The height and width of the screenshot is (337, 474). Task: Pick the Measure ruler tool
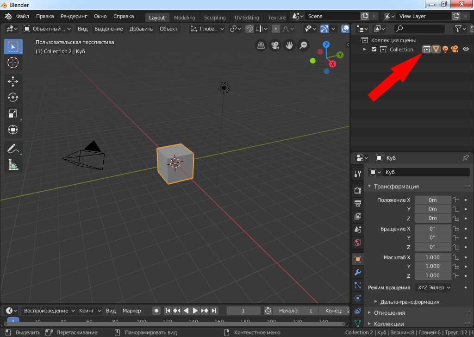pos(13,164)
